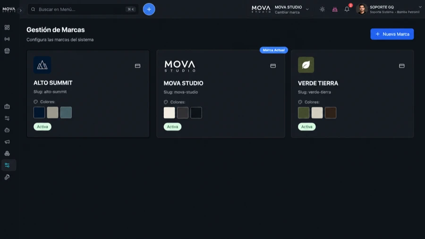Screen dimensions: 425x239
Task: Expand the sidebar with the arrow button
Action: pyautogui.click(x=21, y=10)
